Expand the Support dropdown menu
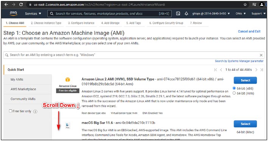Screen dimensions: 268x141 [258, 14]
